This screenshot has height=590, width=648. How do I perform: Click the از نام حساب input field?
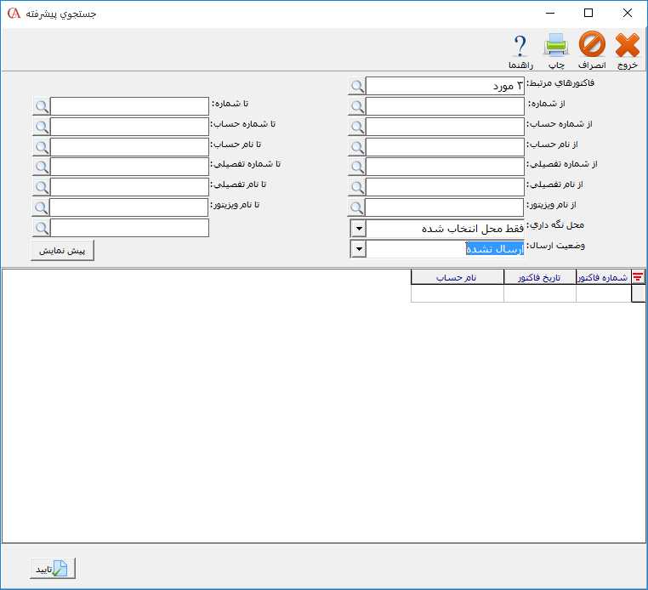(x=445, y=147)
